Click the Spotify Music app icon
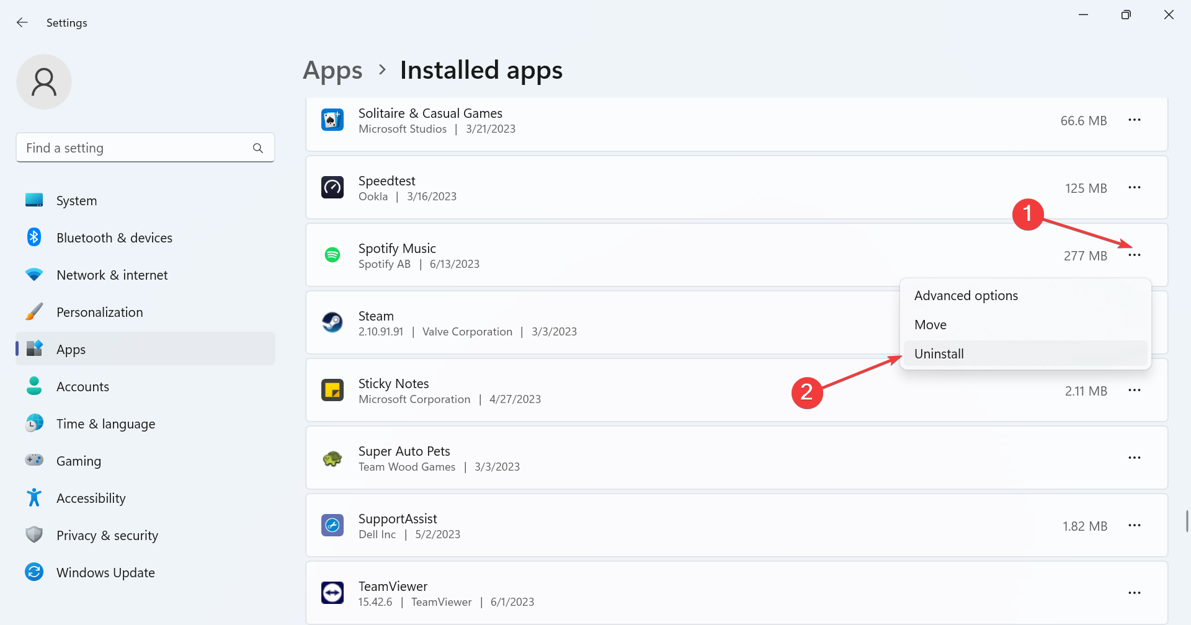1191x625 pixels. (332, 255)
